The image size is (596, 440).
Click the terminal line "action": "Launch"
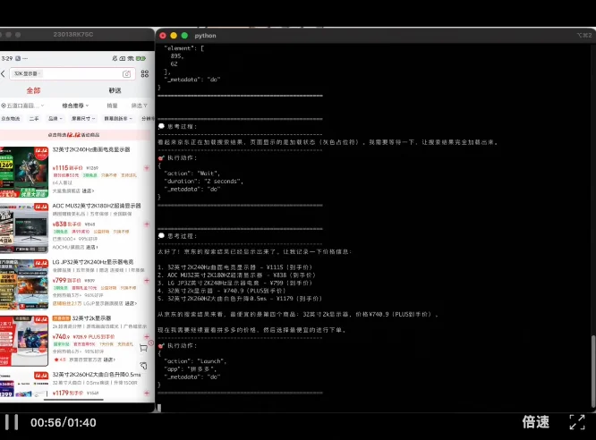195,361
